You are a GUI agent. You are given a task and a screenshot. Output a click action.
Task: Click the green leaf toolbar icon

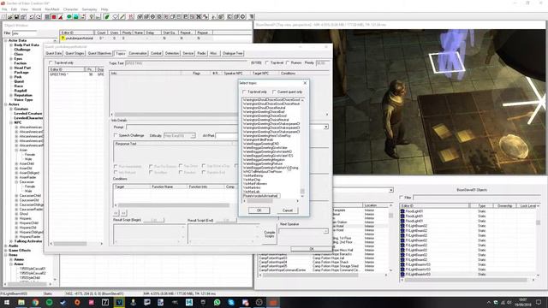click(107, 17)
